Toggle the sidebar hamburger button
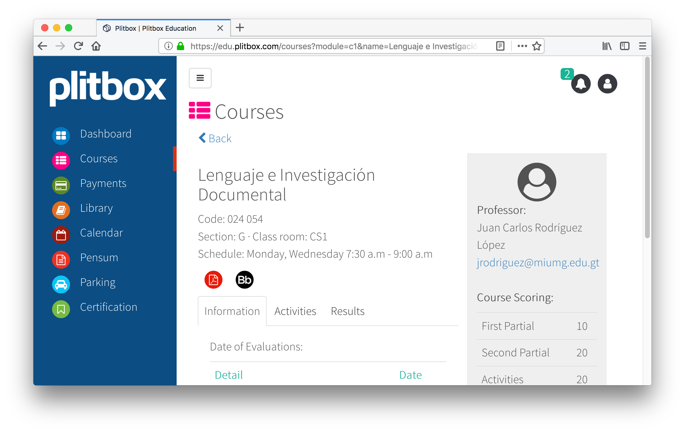The width and height of the screenshot is (685, 433). click(x=200, y=78)
